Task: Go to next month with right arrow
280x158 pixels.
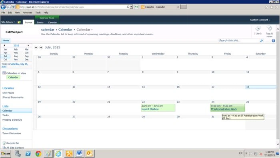Action: 41,47
